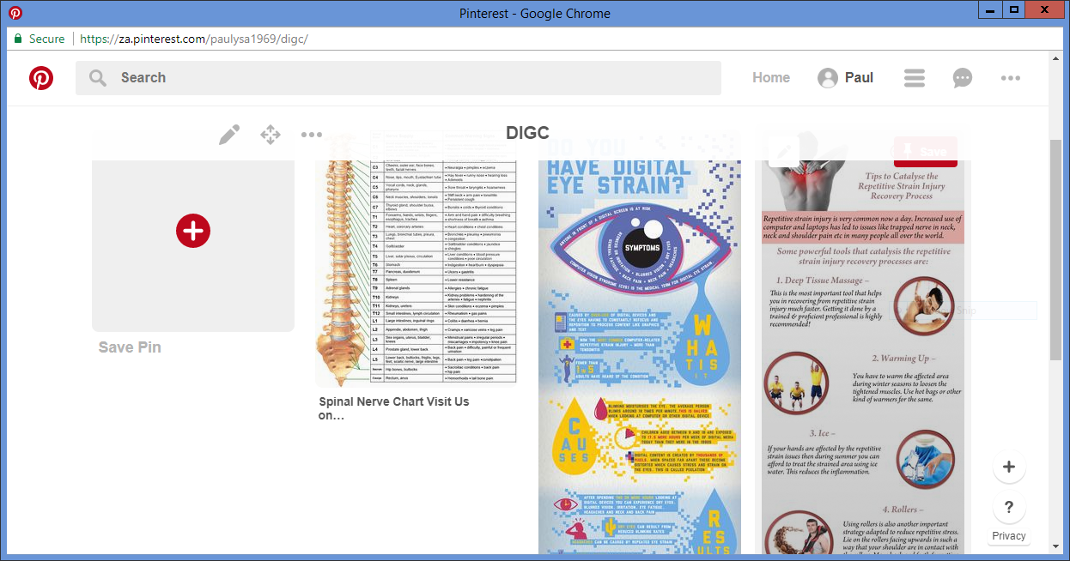Click the red plus circle on Save Pin card

click(x=192, y=231)
